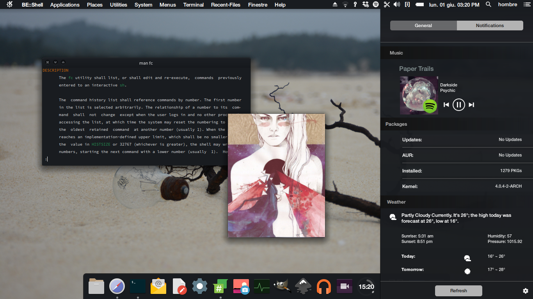Image resolution: width=533 pixels, height=299 pixels.
Task: Open the BE::Shell menu
Action: tap(32, 5)
